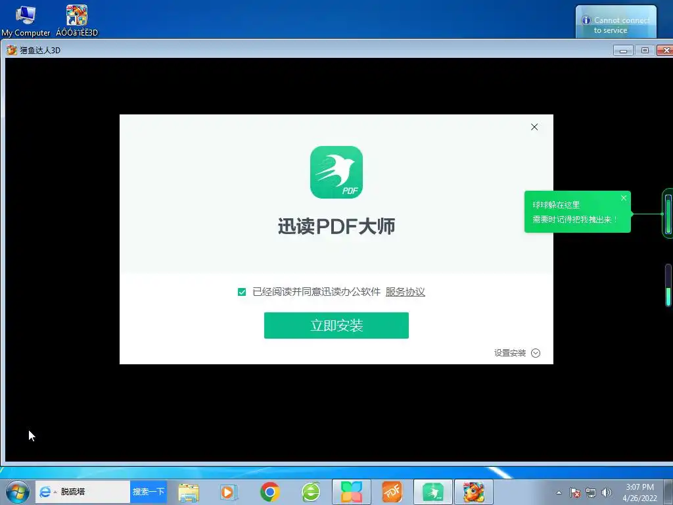The height and width of the screenshot is (505, 673).
Task: Open Windows Explorer from the taskbar
Action: (189, 492)
